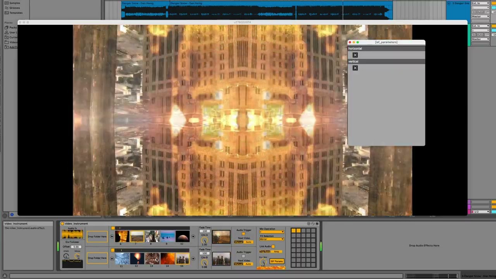Screen dimensions: 496x279
Task: Click previous arrow on Channel B thumbnails
Action: [112, 258]
